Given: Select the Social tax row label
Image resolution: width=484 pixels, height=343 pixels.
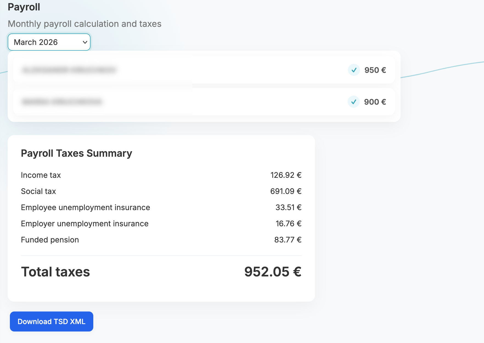Looking at the screenshot, I should [x=38, y=191].
